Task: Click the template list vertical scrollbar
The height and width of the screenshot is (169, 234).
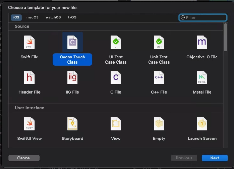Action: pos(226,37)
